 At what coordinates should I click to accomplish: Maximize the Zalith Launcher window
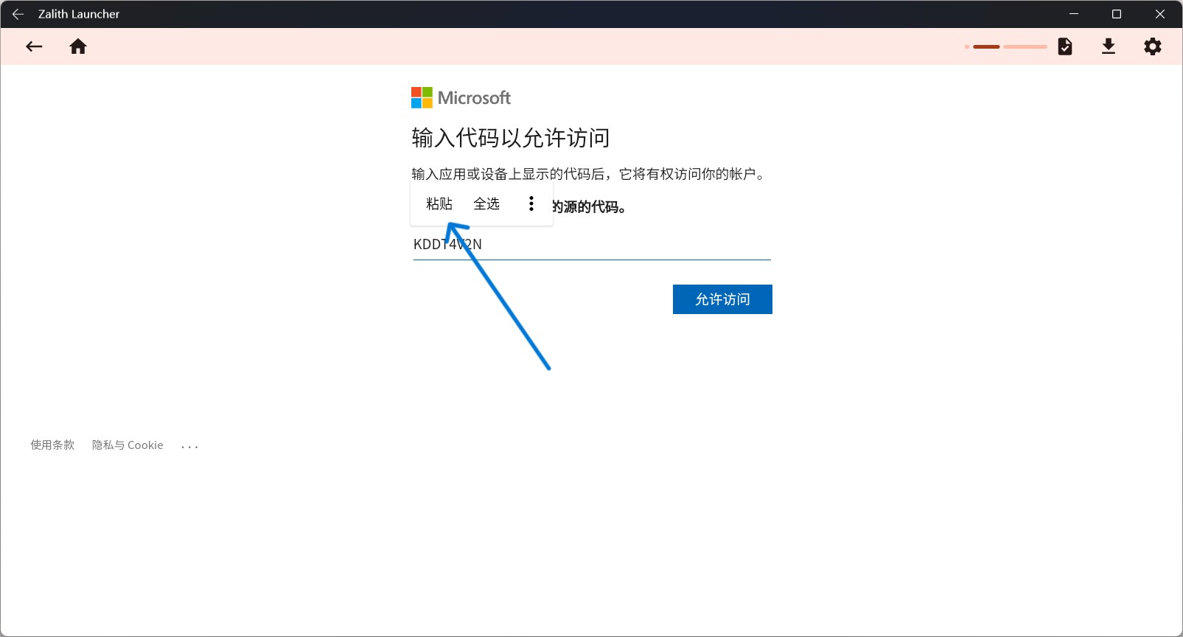pyautogui.click(x=1117, y=14)
